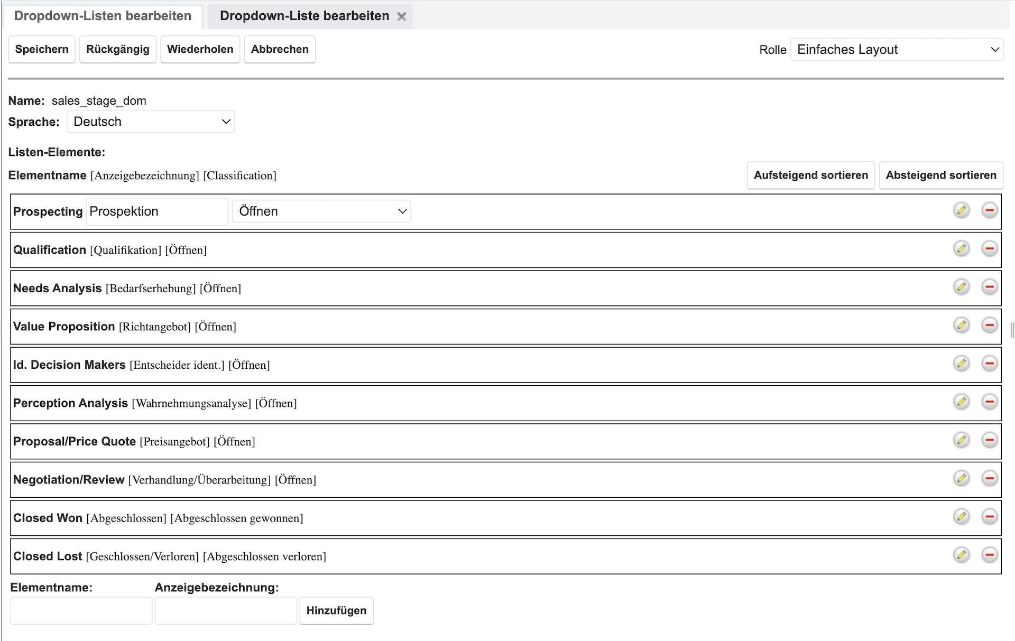Click pencil icon for Value Proposition
The image size is (1015, 641).
tap(961, 325)
